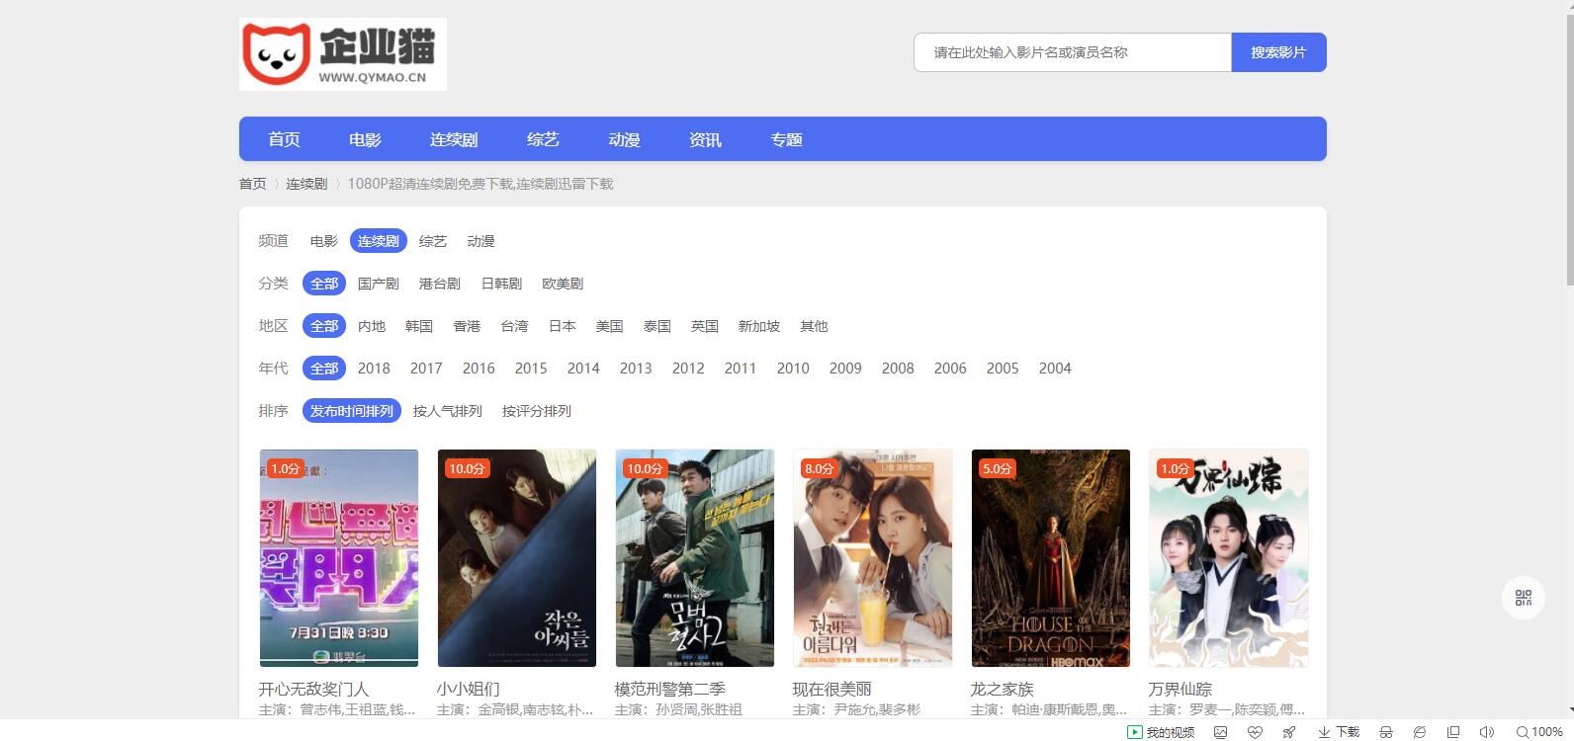
Task: Filter category by 国产剧
Action: tap(378, 284)
